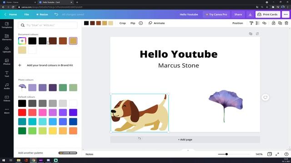This screenshot has height=163, width=291.
Task: Open the Photos sidebar panel
Action: tap(7, 62)
